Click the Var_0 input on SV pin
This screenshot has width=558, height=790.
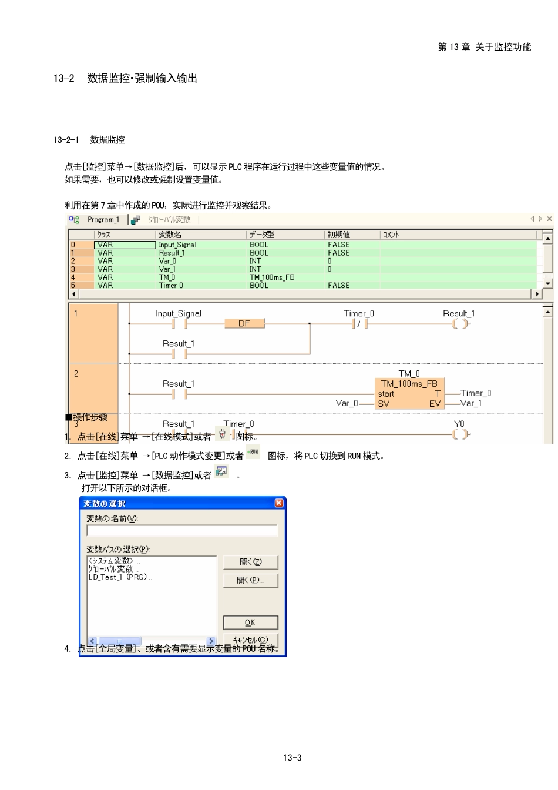coord(347,403)
